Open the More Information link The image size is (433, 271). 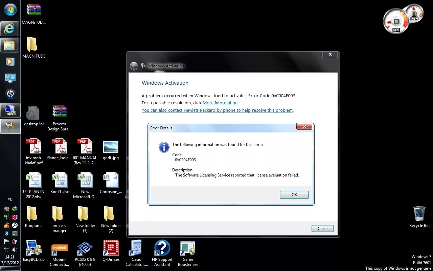pos(220,103)
